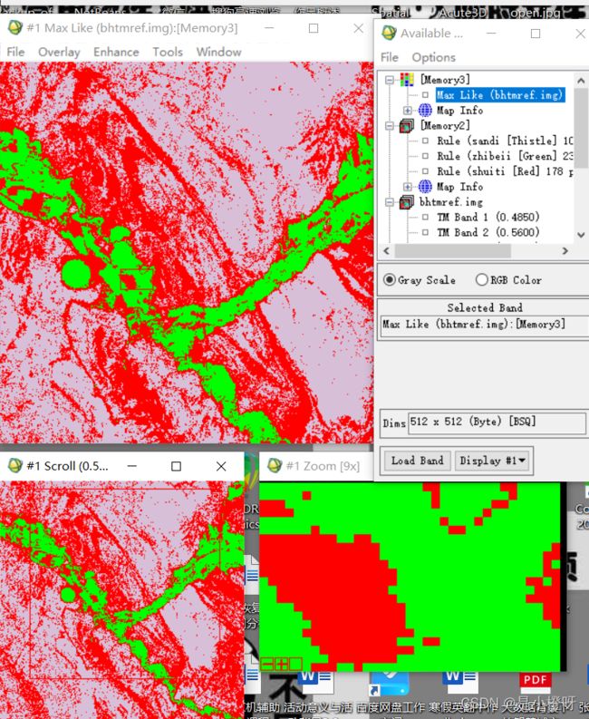The height and width of the screenshot is (719, 589).
Task: Click the [Memory3] label
Action: 445,80
